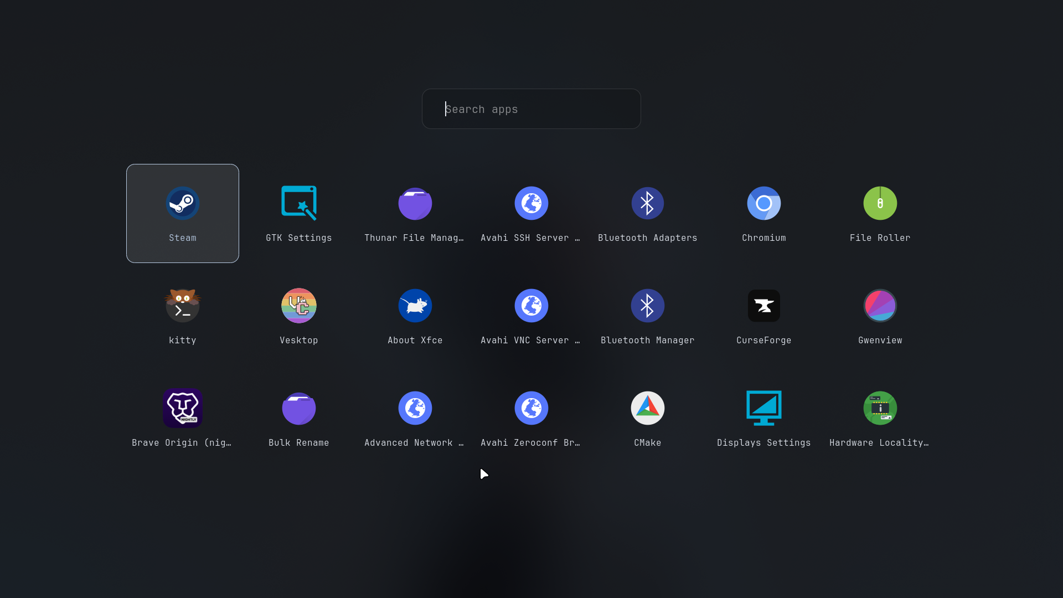Launch kitty terminal icon
1063x598 pixels.
coord(183,306)
